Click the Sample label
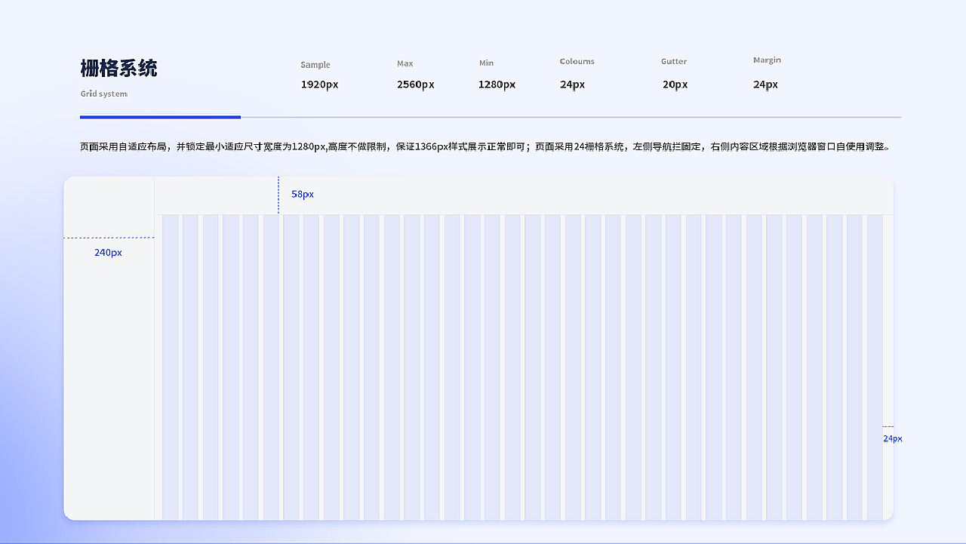This screenshot has width=966, height=544. pyautogui.click(x=315, y=65)
